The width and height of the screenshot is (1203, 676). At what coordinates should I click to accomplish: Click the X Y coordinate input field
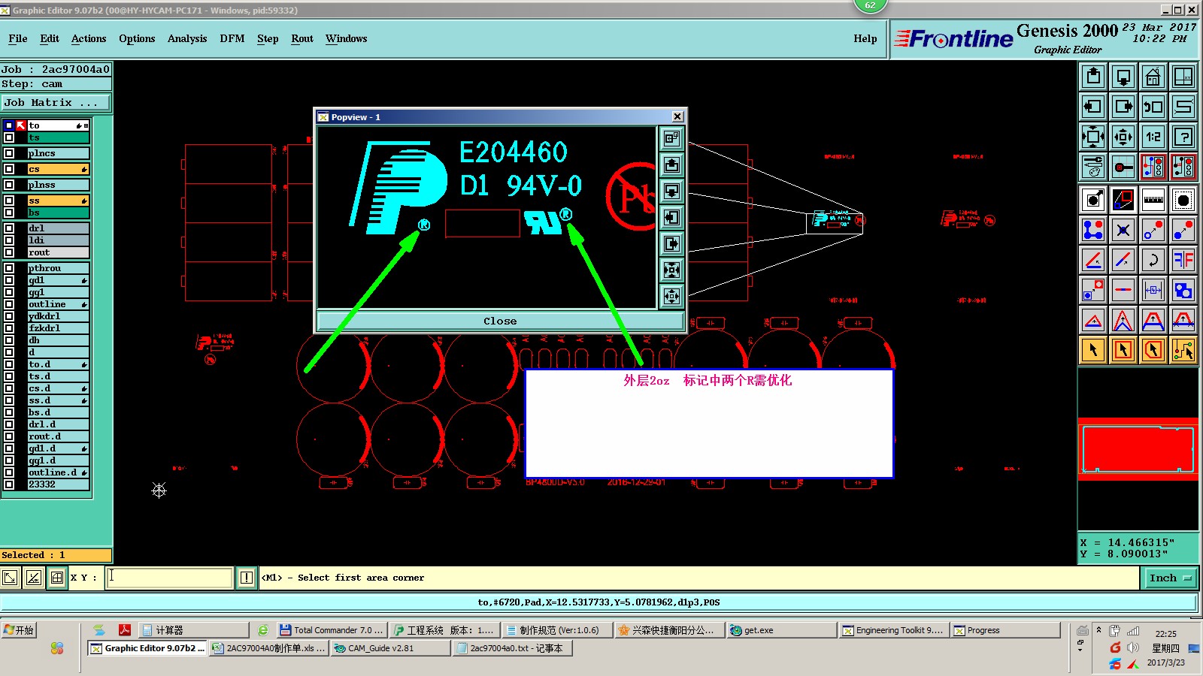(169, 578)
